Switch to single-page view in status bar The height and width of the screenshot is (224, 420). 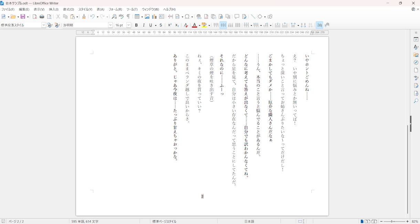pyautogui.click(x=362, y=221)
